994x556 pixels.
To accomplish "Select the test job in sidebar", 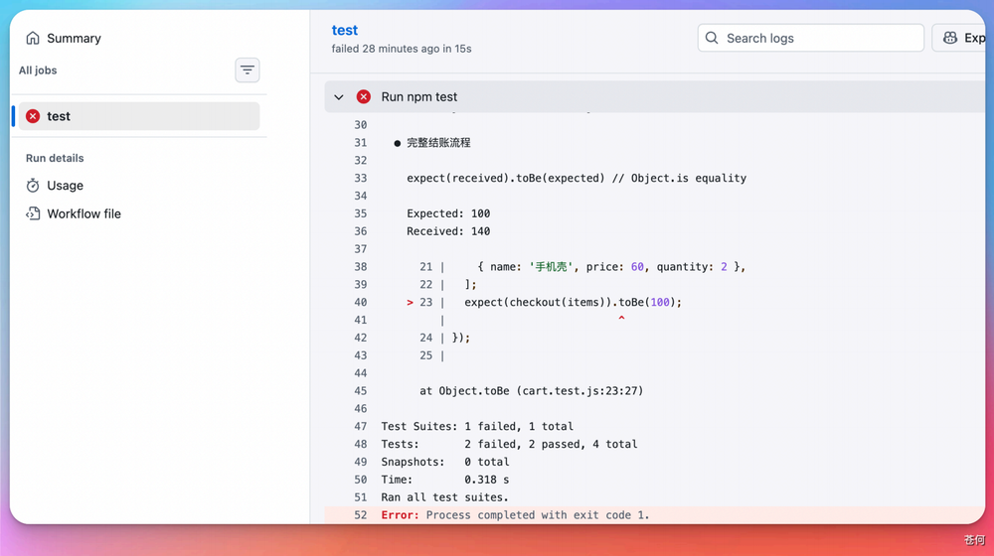I will [139, 116].
